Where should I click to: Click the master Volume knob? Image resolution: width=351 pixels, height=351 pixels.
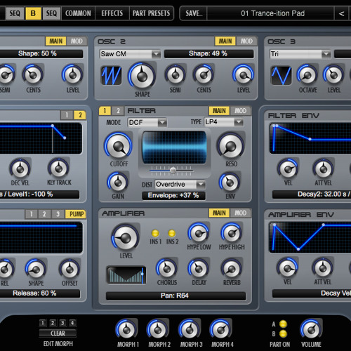311,329
